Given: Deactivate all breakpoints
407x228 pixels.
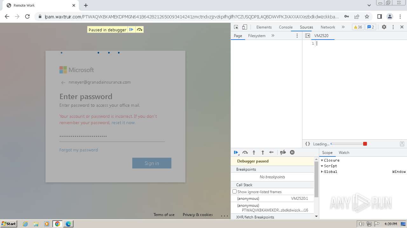Looking at the screenshot, I should pos(283,152).
